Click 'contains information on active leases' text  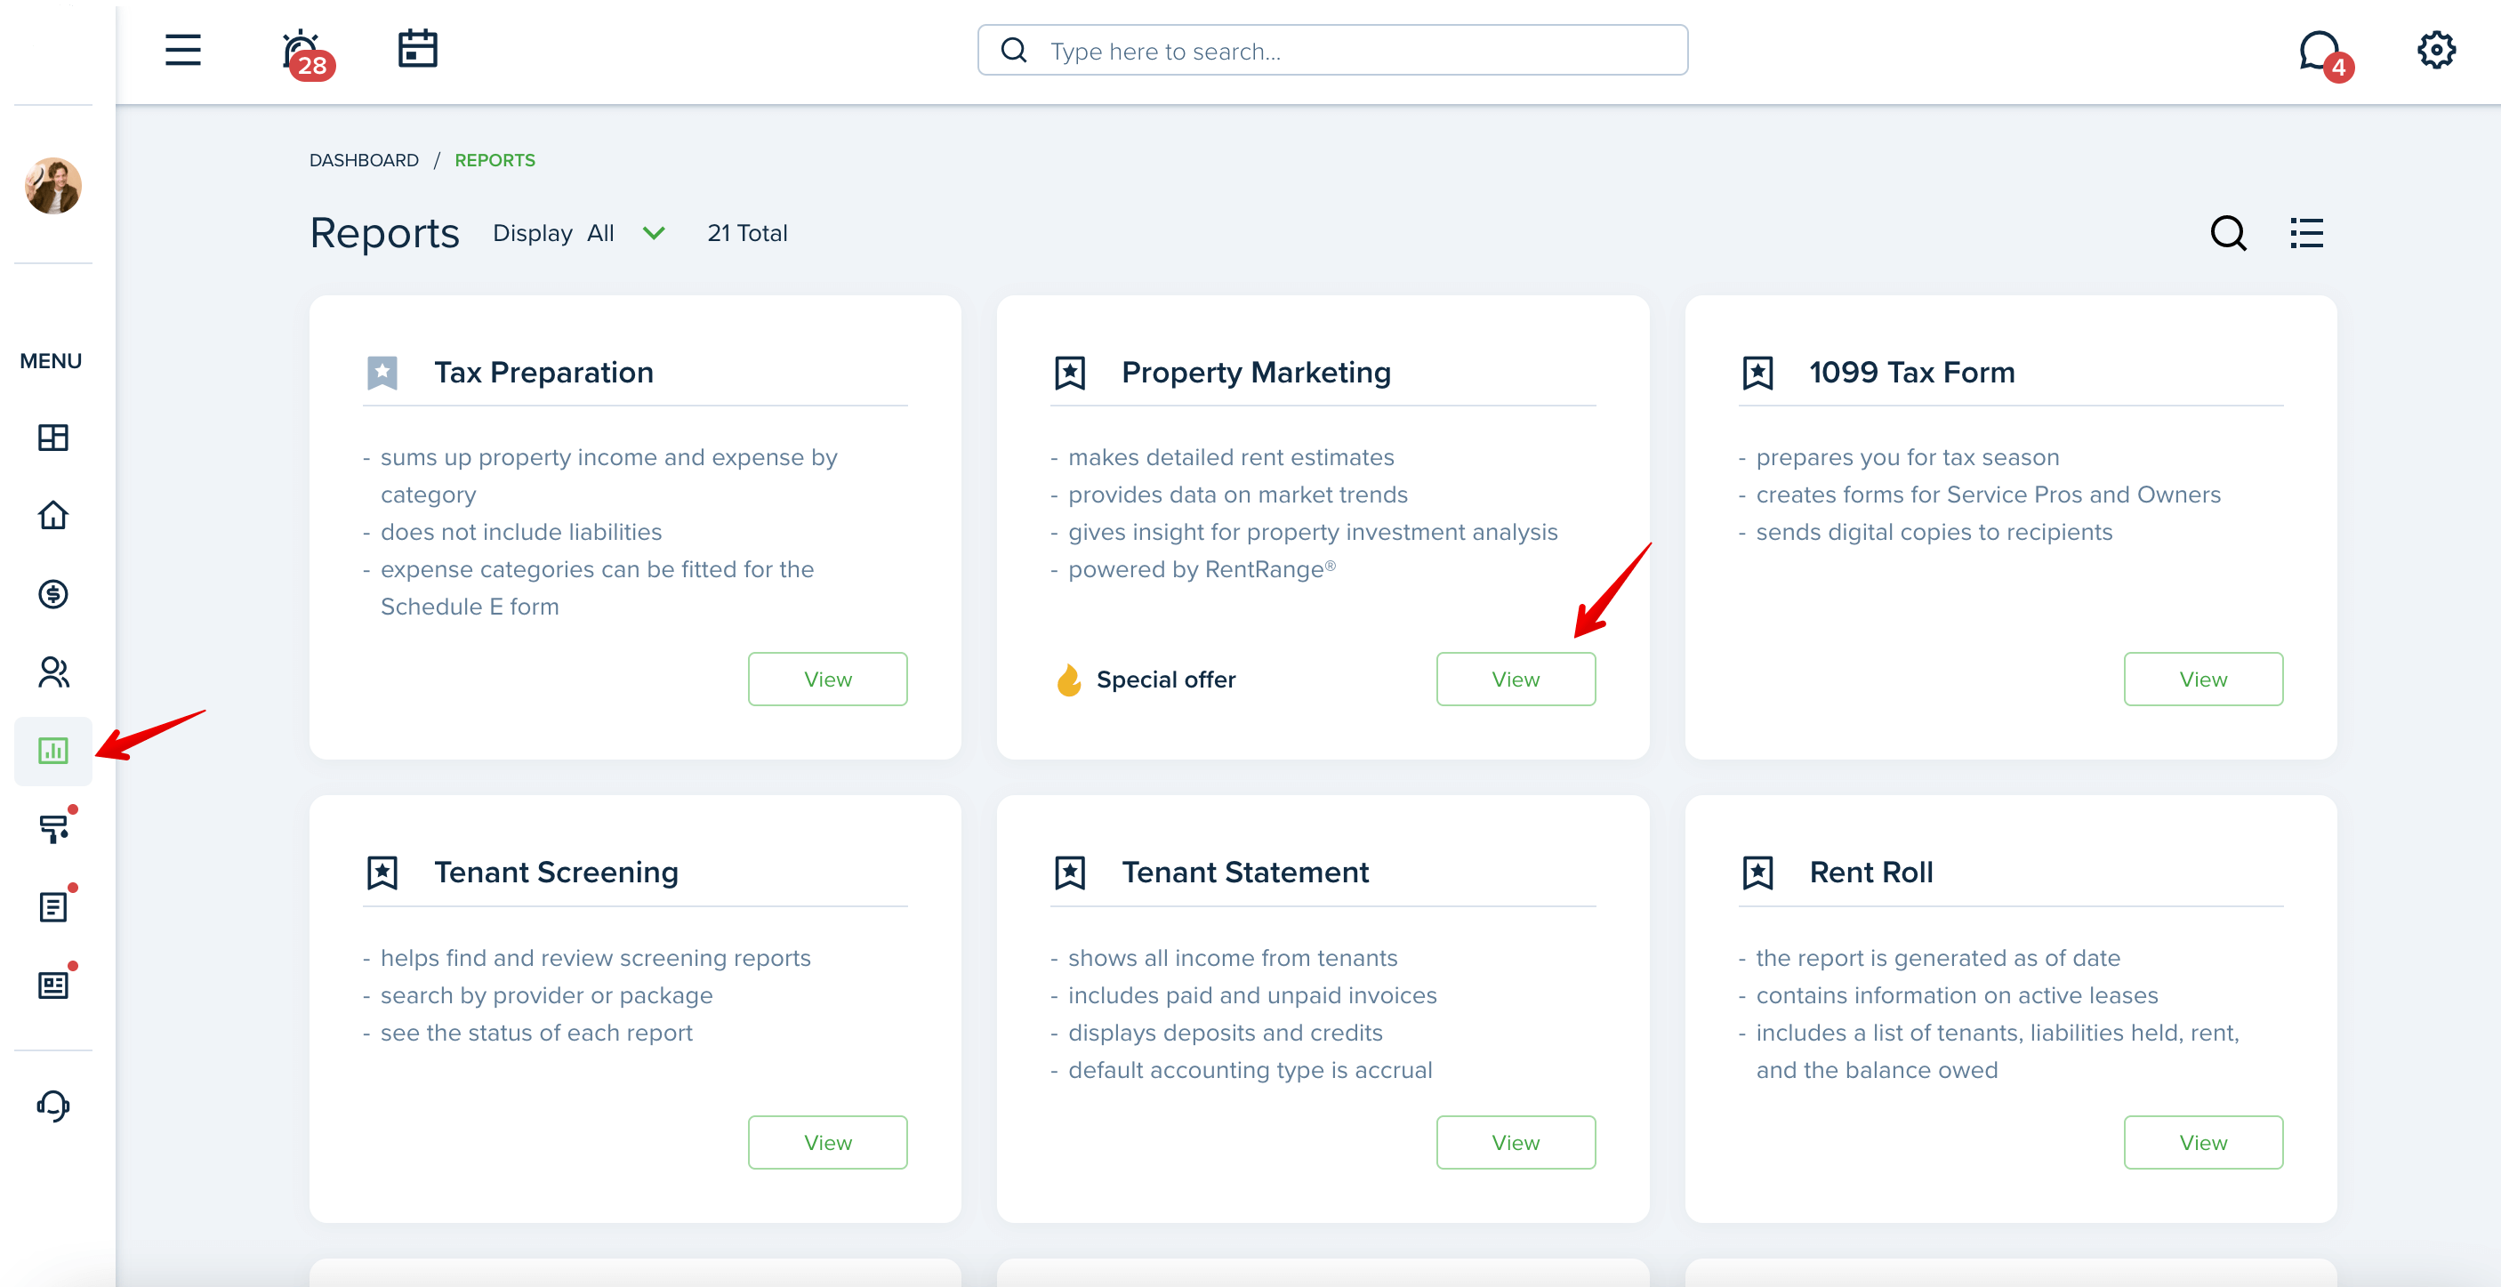point(1957,995)
